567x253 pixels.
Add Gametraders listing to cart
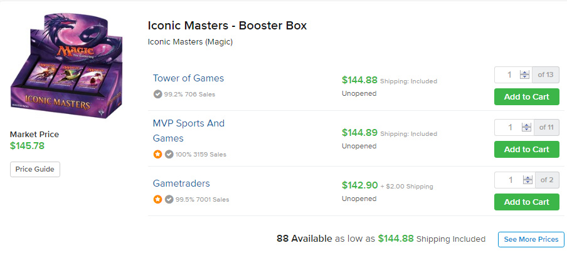click(x=526, y=202)
